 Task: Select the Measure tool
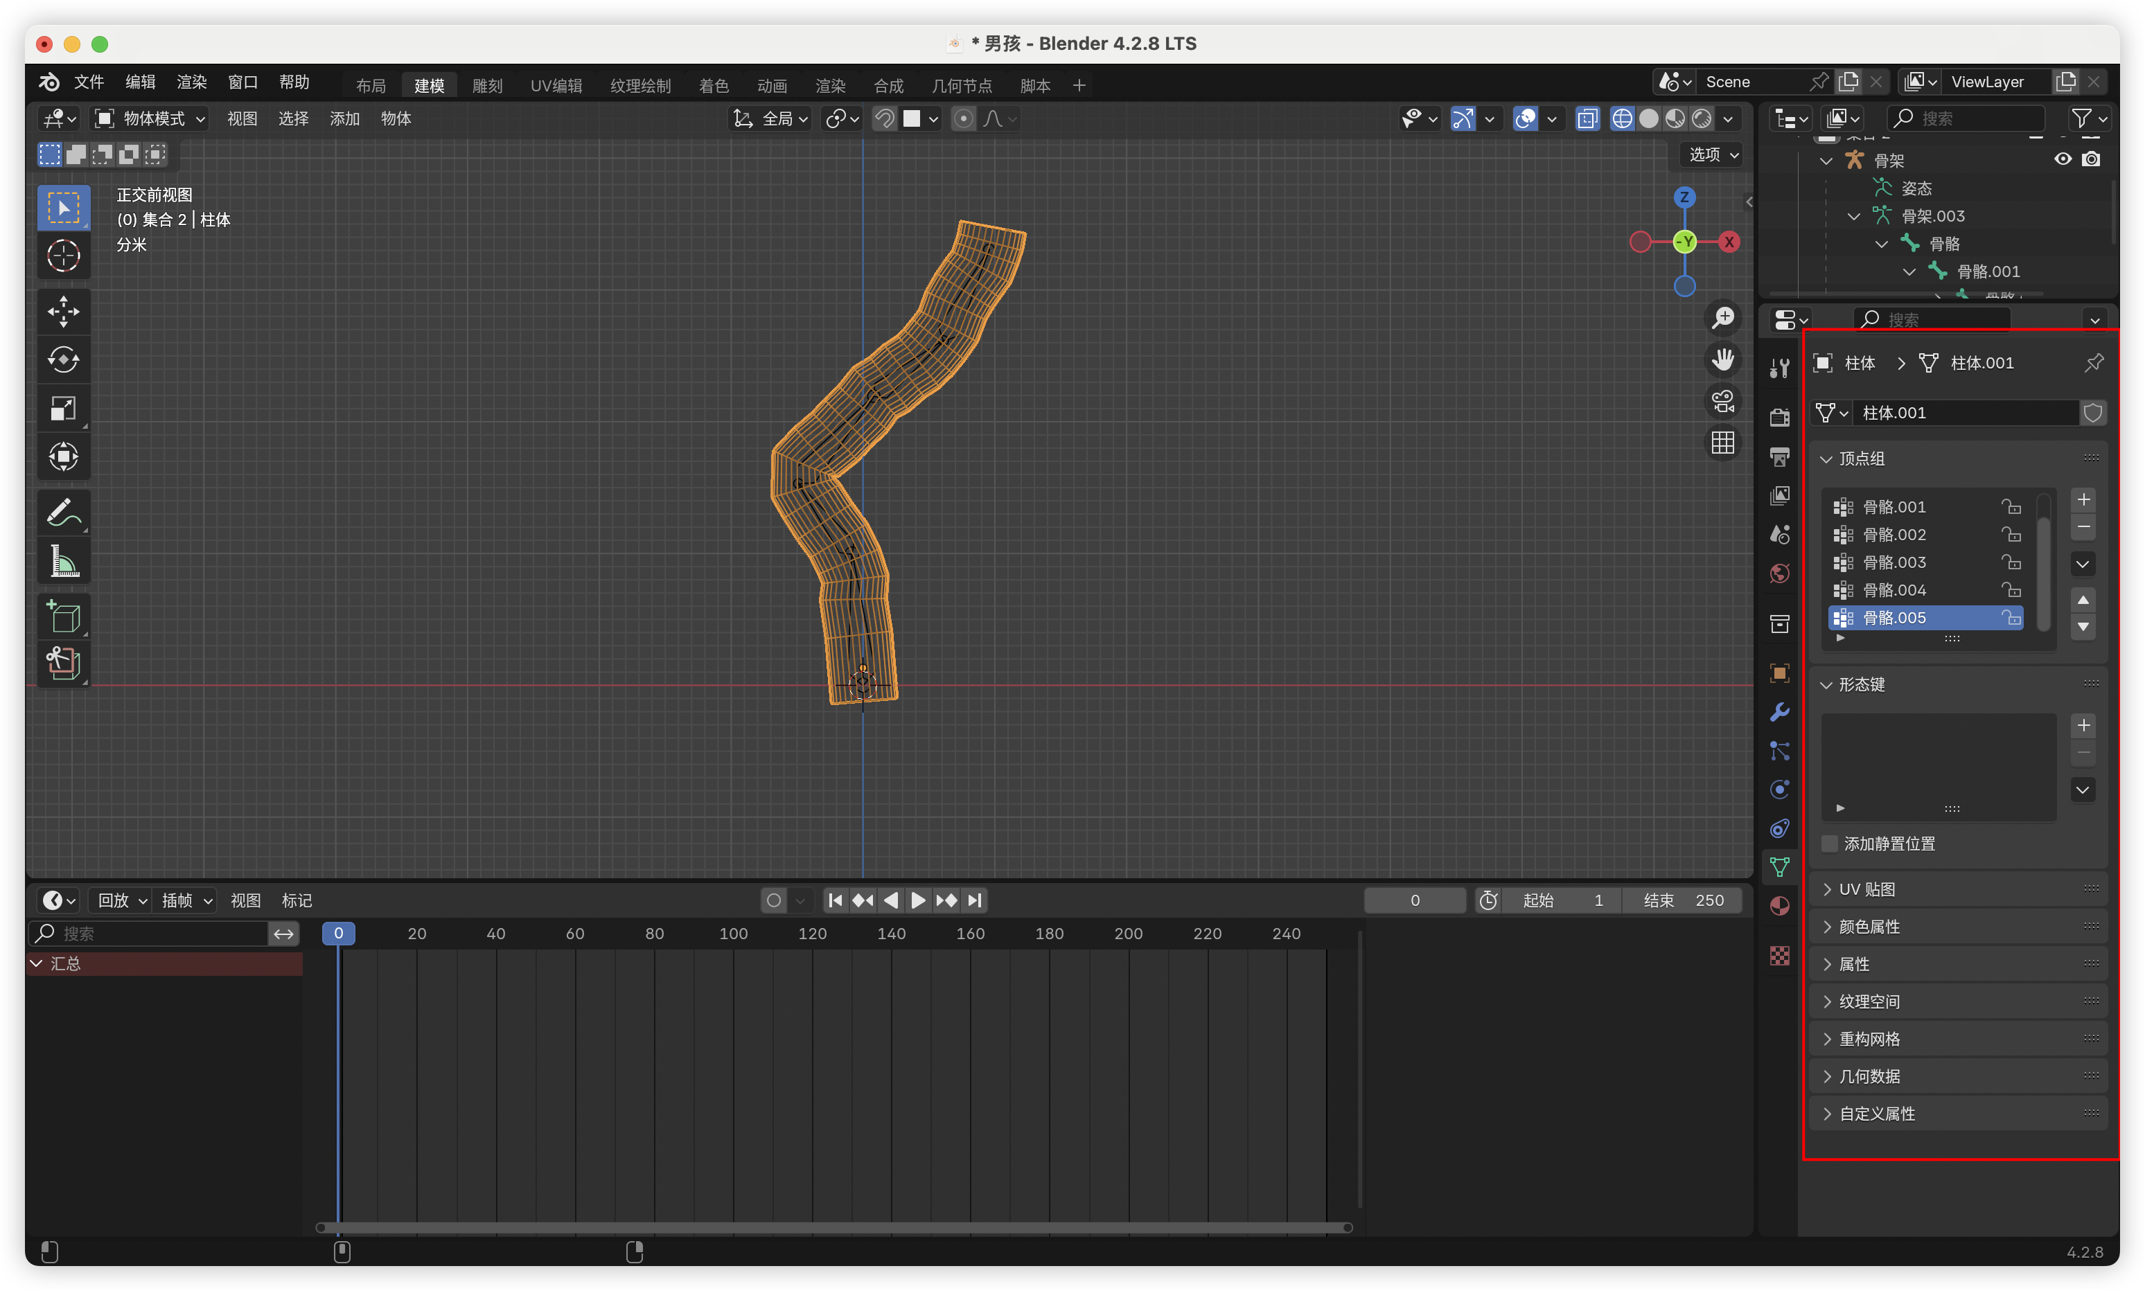click(x=62, y=561)
